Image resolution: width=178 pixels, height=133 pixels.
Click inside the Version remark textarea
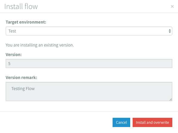pyautogui.click(x=89, y=92)
